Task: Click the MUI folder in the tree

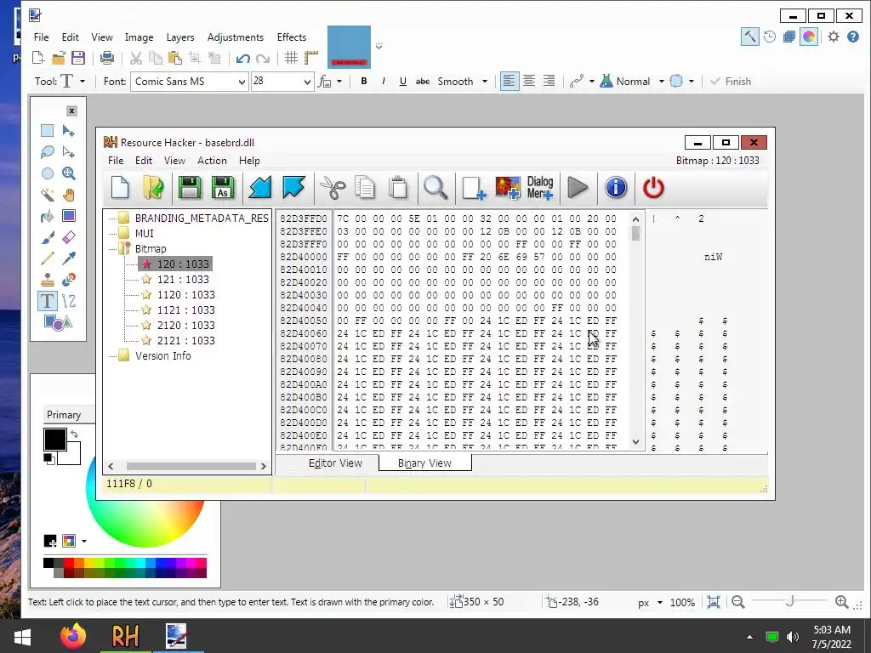Action: pos(144,233)
